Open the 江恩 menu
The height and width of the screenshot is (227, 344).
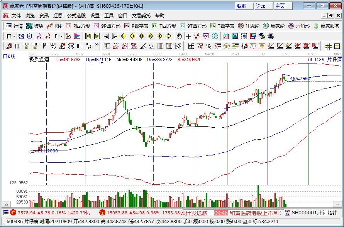tap(58, 16)
